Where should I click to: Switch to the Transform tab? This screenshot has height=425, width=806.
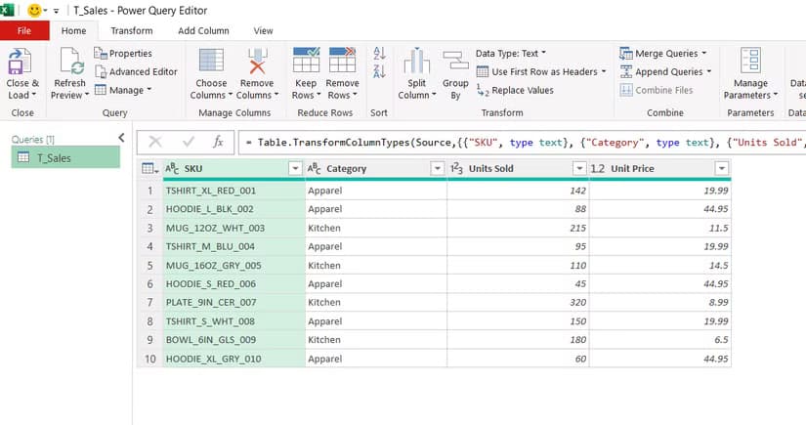point(132,31)
